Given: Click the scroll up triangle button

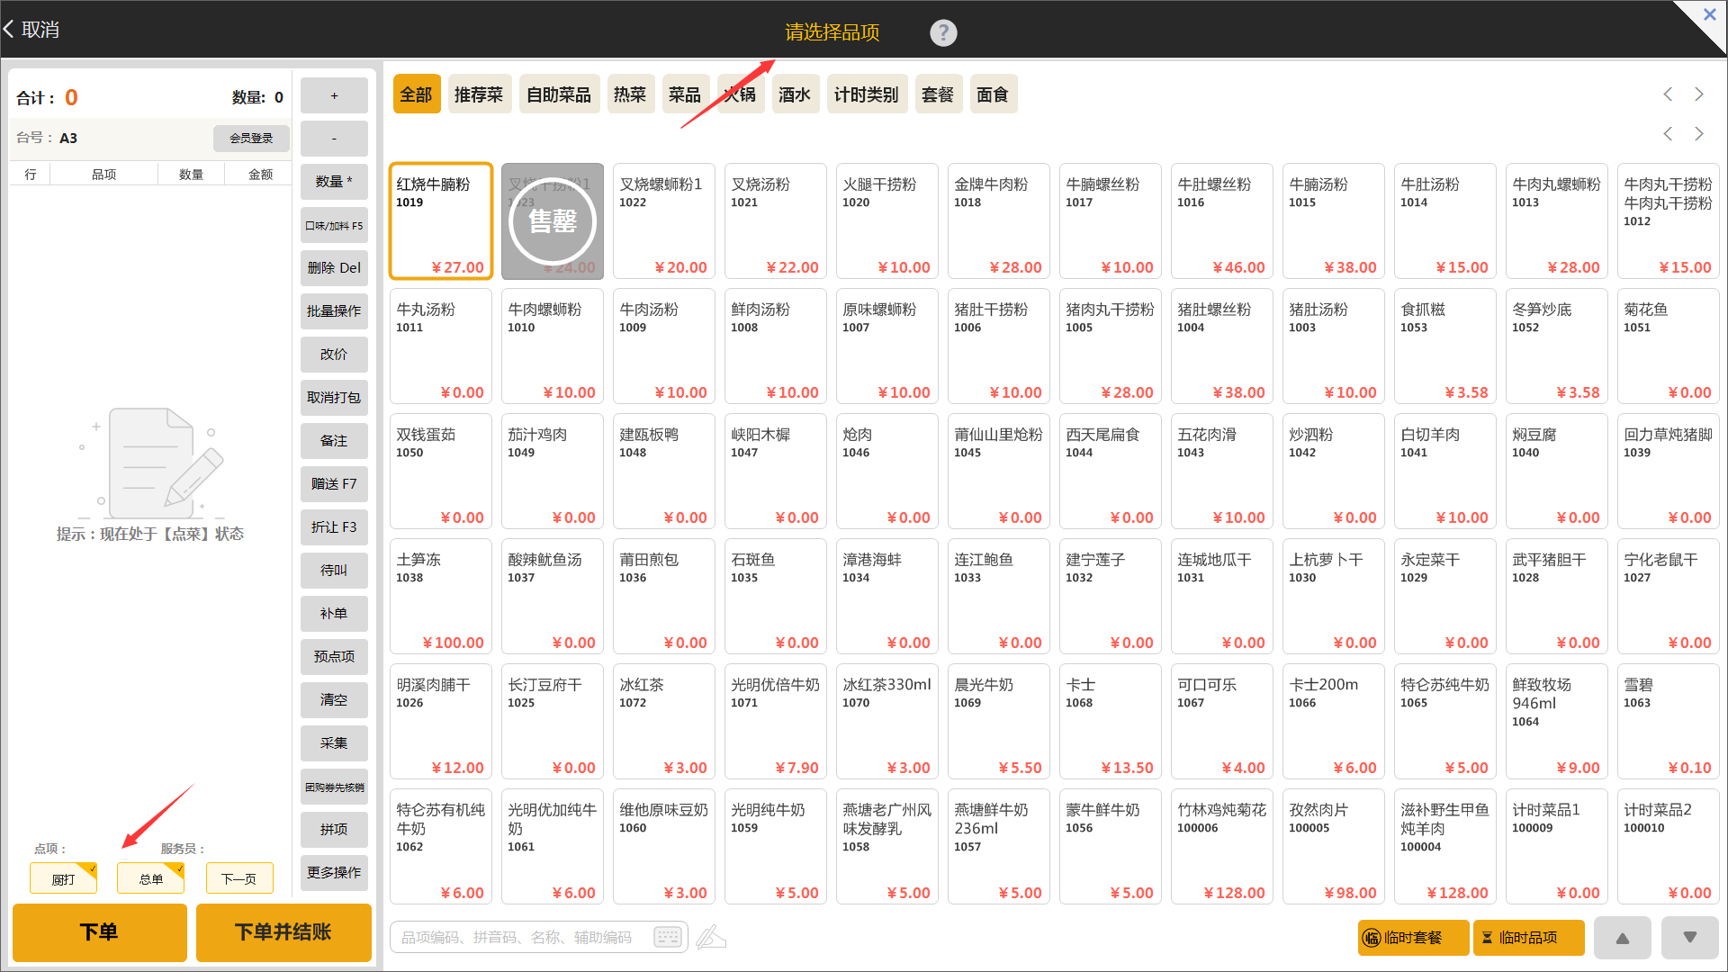Looking at the screenshot, I should [1622, 938].
